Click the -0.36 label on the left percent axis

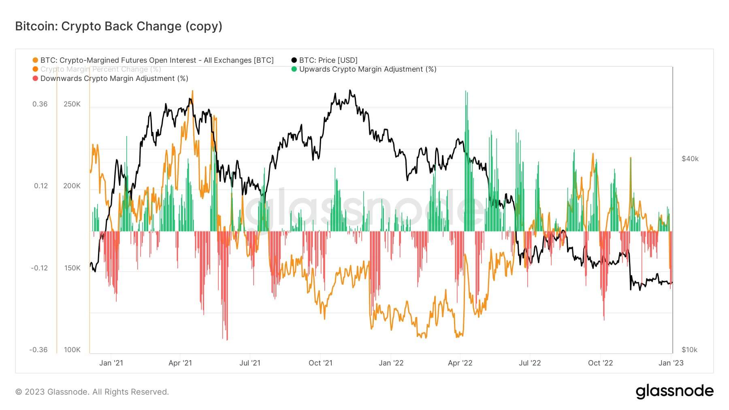pos(38,350)
